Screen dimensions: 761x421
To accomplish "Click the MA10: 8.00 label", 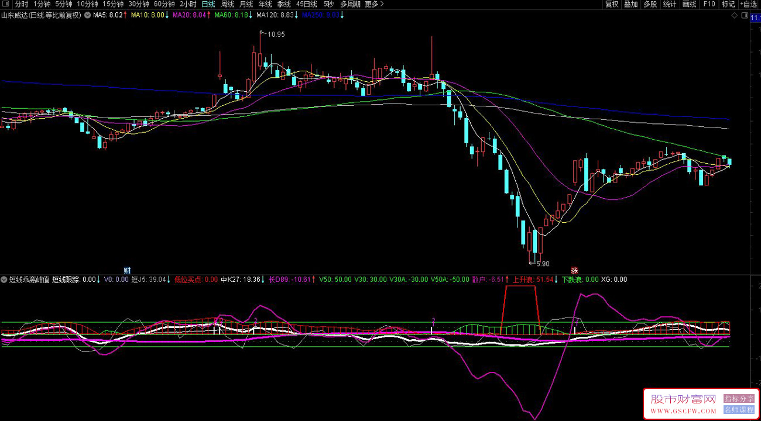I will tap(148, 16).
